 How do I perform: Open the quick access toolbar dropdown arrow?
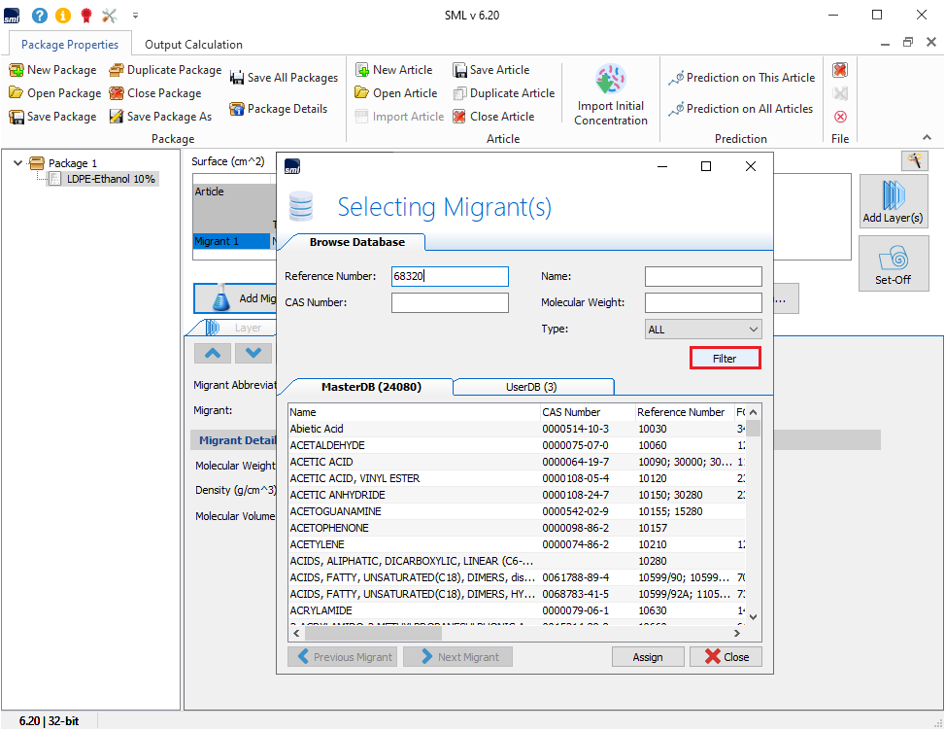coord(135,16)
